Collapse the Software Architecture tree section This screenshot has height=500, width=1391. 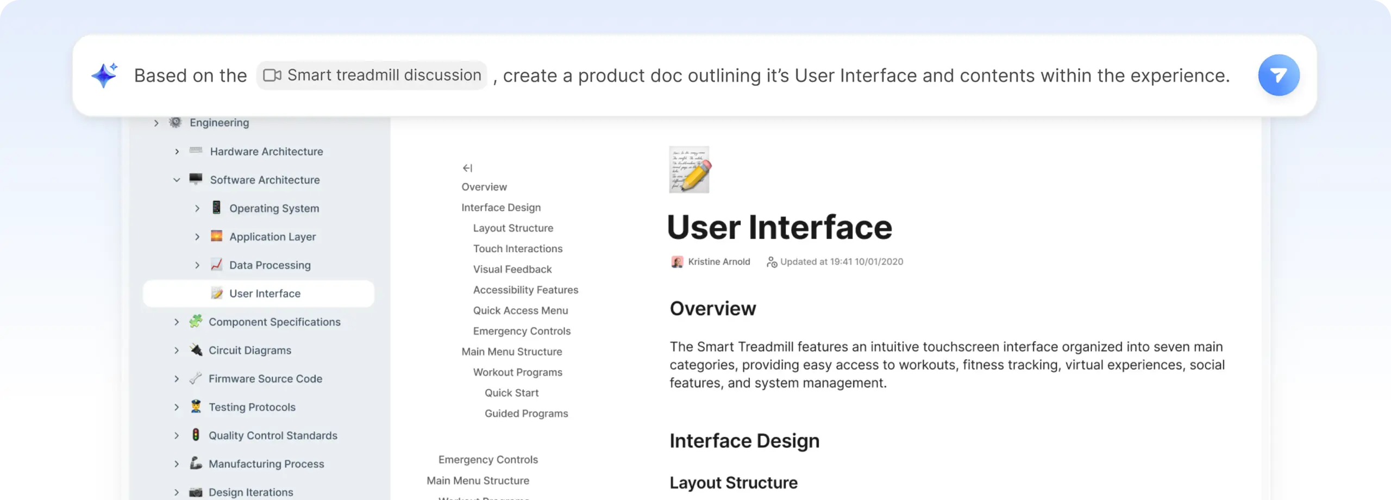coord(177,180)
